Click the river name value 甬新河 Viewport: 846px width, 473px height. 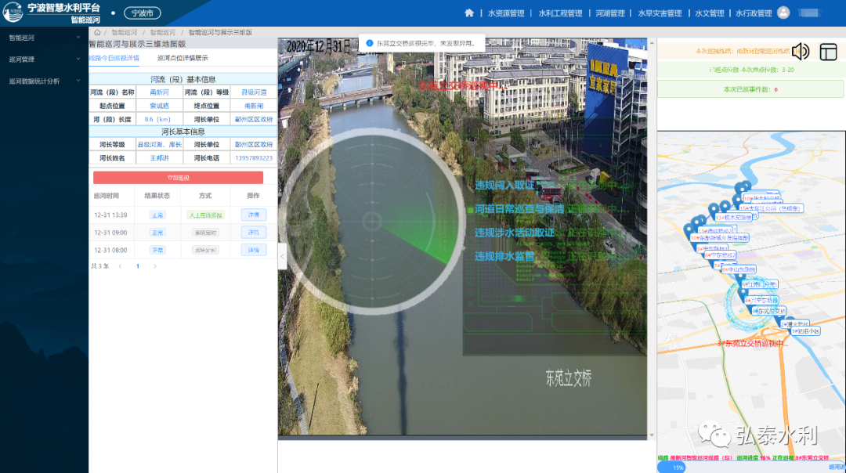point(159,92)
